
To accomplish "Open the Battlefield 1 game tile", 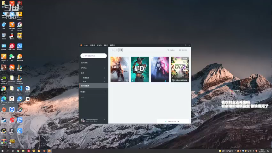I will coord(120,69).
